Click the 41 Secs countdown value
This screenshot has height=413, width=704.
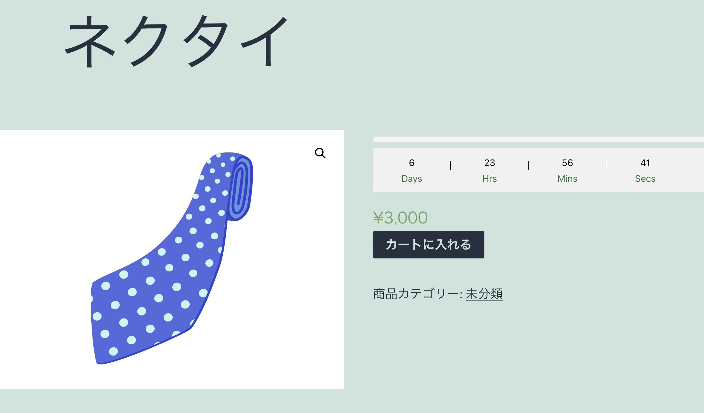[x=645, y=163]
